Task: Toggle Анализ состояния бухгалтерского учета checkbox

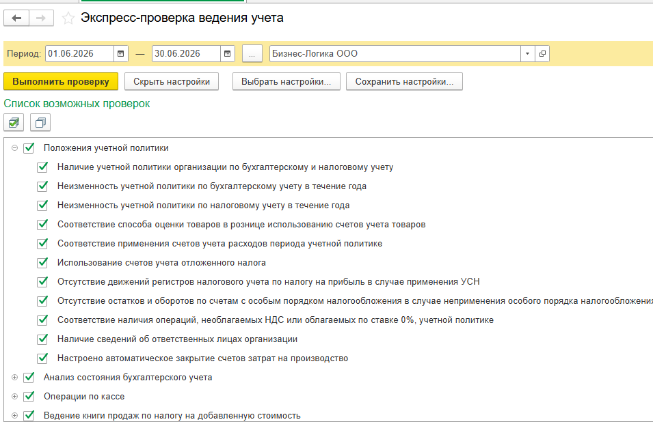Action: point(29,378)
